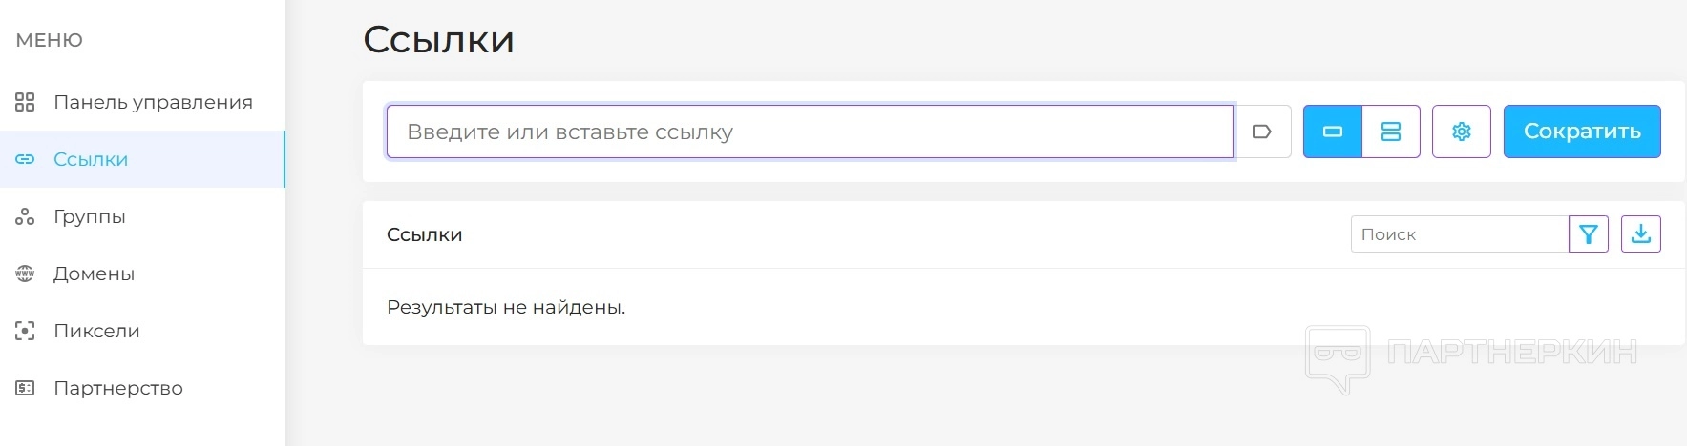Viewport: 1687px width, 446px height.
Task: Select the Пиксели menu item
Action: point(96,331)
